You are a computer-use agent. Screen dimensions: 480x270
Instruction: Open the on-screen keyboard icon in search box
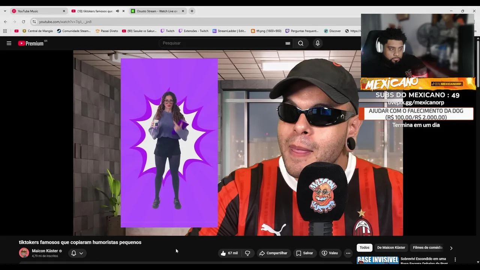(288, 43)
